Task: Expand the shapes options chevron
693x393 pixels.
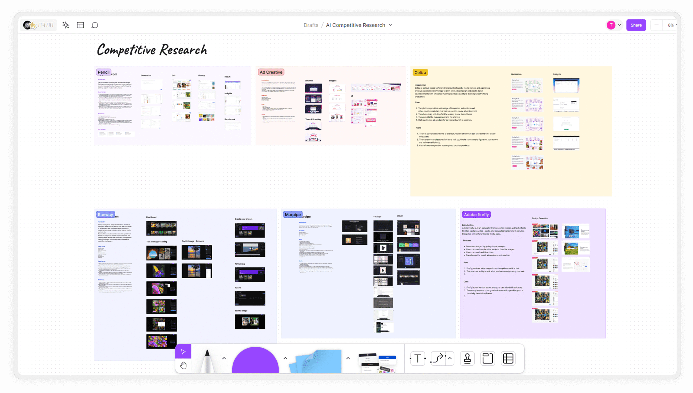Action: [x=285, y=358]
